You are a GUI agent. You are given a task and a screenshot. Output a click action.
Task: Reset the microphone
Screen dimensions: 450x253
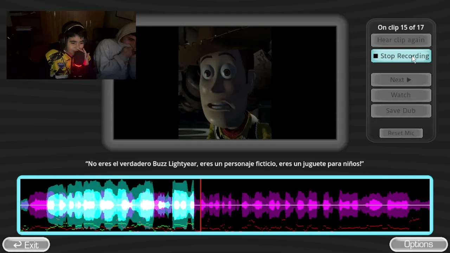(x=401, y=133)
